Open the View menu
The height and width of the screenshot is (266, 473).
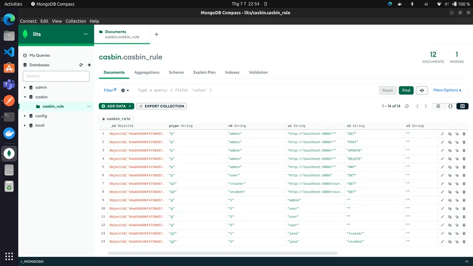57,21
